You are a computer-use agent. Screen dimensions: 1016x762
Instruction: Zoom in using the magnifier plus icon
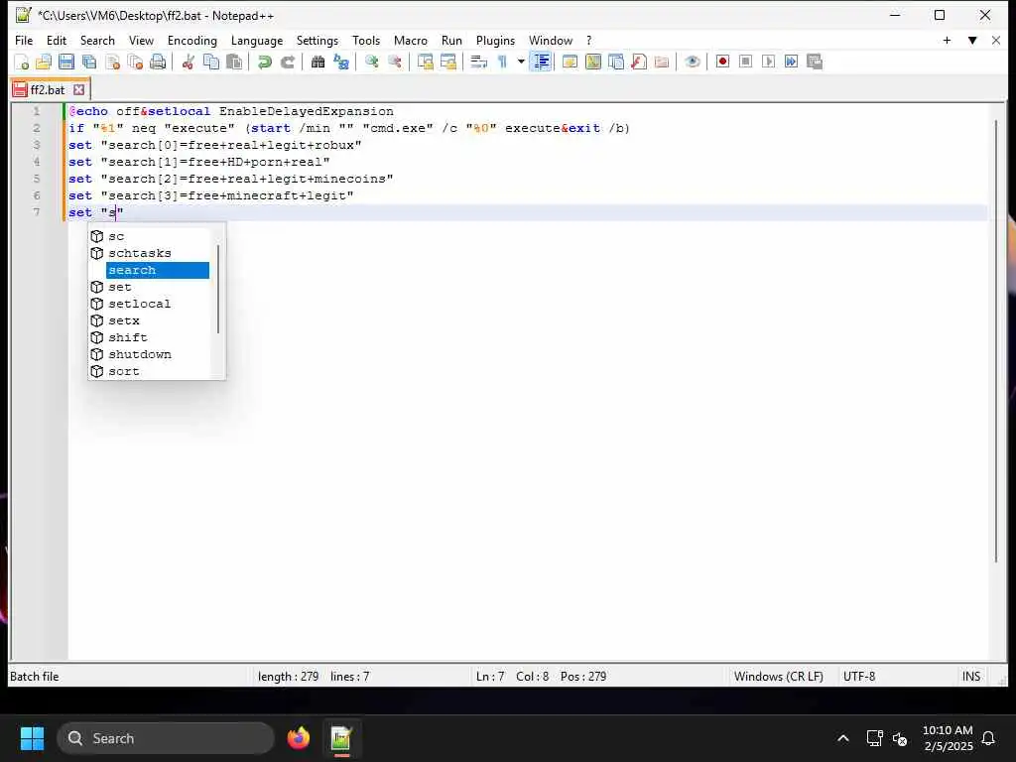371,63
